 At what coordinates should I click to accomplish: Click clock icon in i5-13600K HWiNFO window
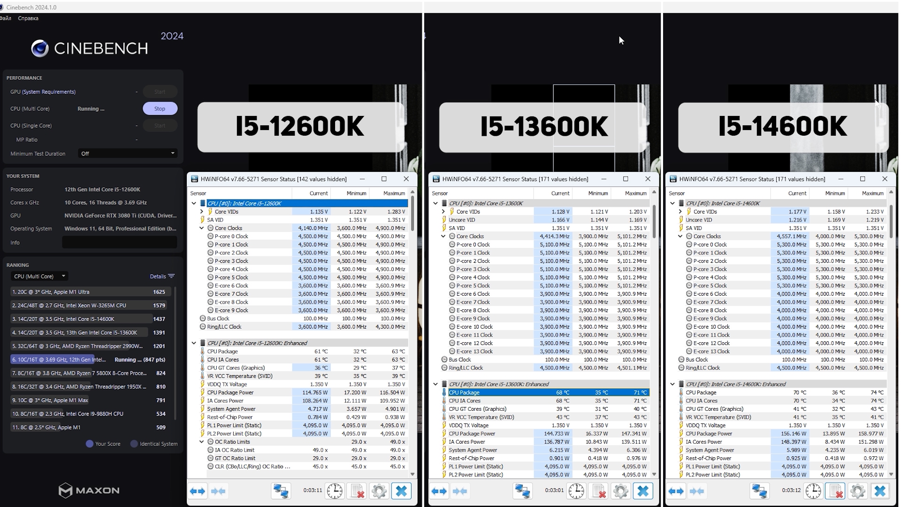576,491
